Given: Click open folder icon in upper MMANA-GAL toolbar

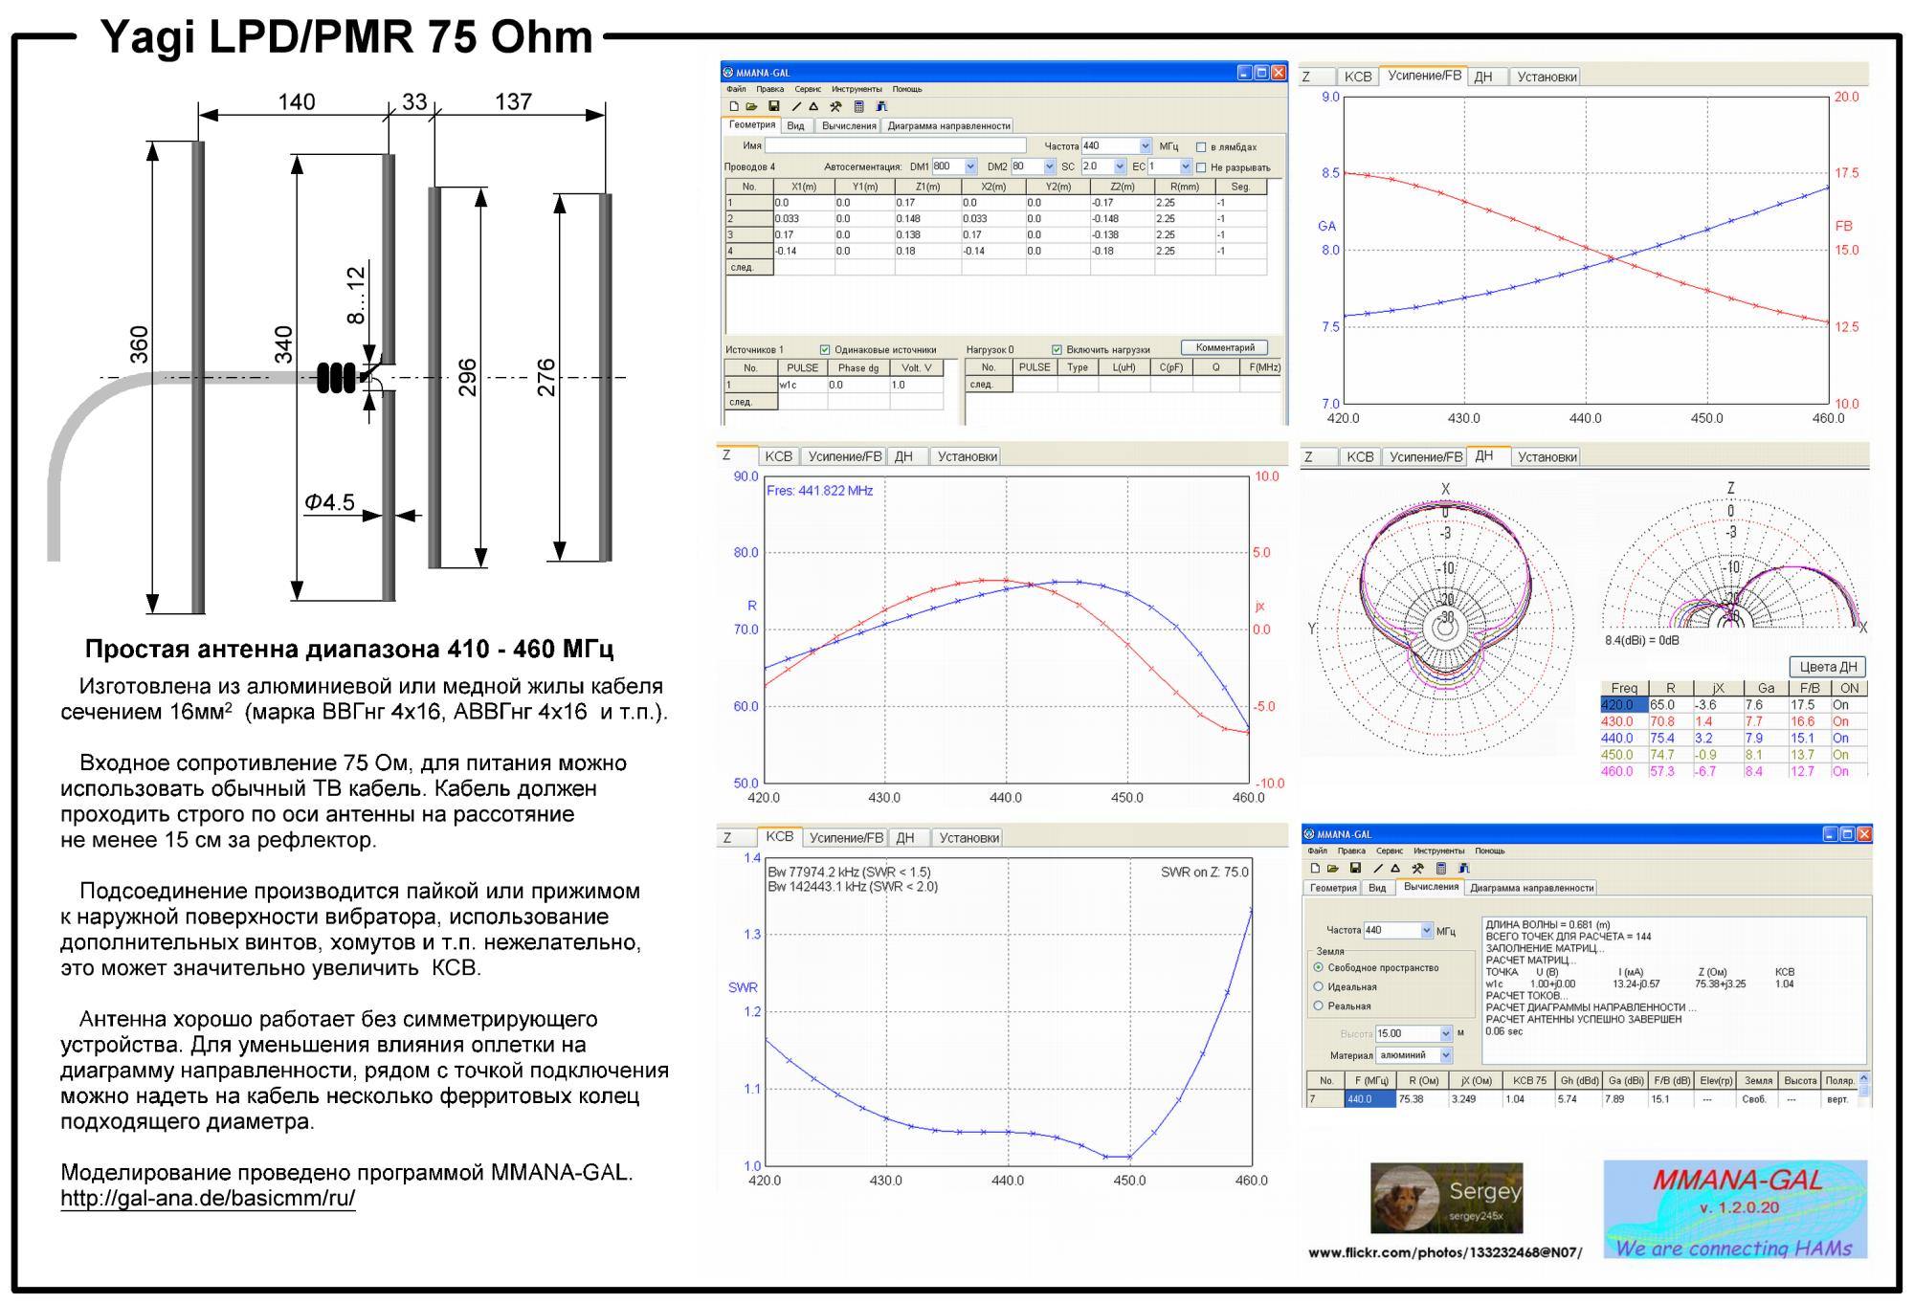Looking at the screenshot, I should click(751, 106).
